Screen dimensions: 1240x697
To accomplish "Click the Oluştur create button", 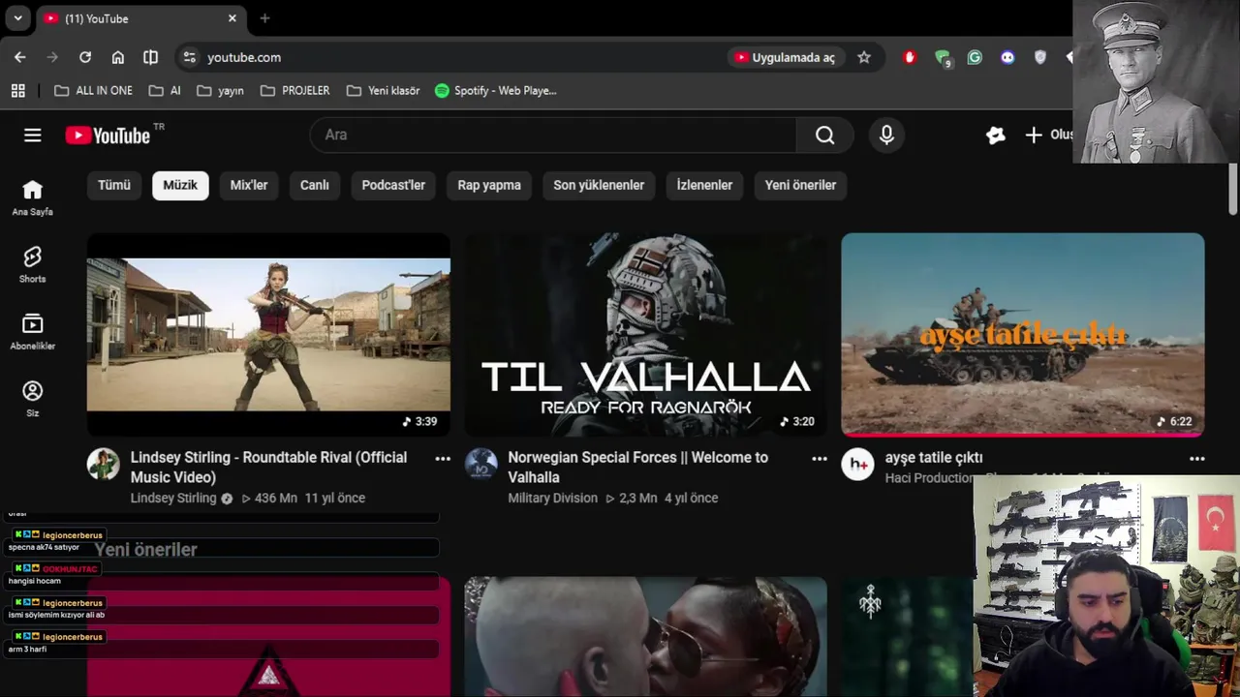I will 1049,136.
